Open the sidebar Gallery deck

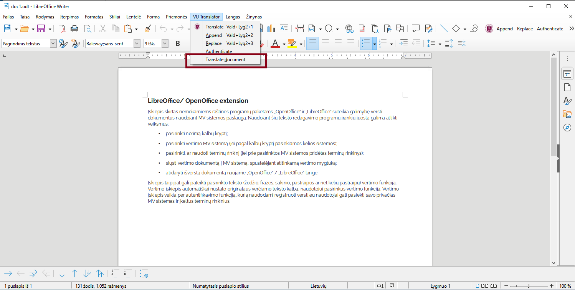pyautogui.click(x=567, y=114)
